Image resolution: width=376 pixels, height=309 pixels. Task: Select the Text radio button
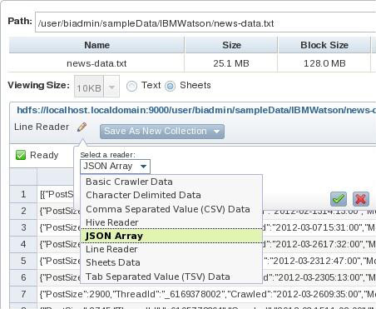(x=131, y=87)
